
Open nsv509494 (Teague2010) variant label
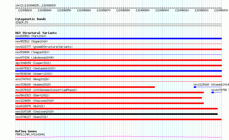pyautogui.click(x=32, y=52)
